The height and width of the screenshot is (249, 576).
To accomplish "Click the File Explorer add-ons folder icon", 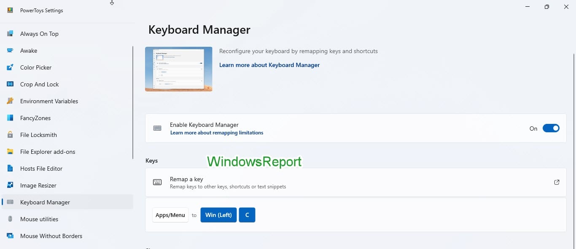I will 10,152.
